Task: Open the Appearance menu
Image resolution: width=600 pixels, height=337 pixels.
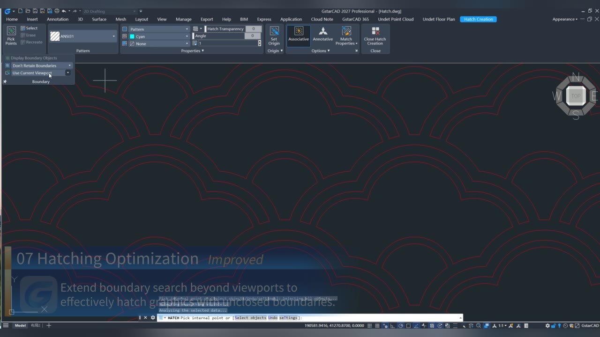Action: (564, 19)
